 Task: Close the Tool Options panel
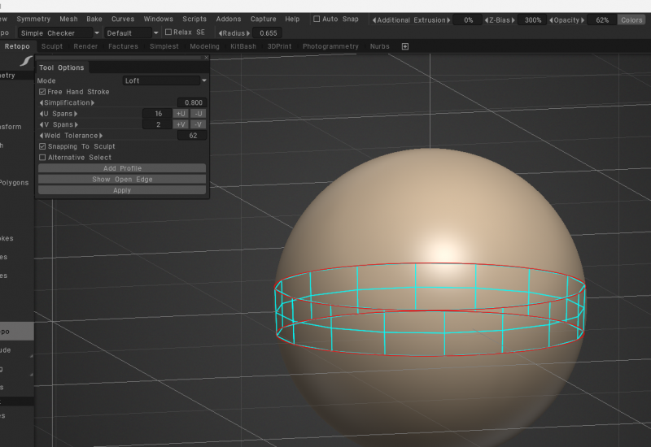tap(206, 58)
